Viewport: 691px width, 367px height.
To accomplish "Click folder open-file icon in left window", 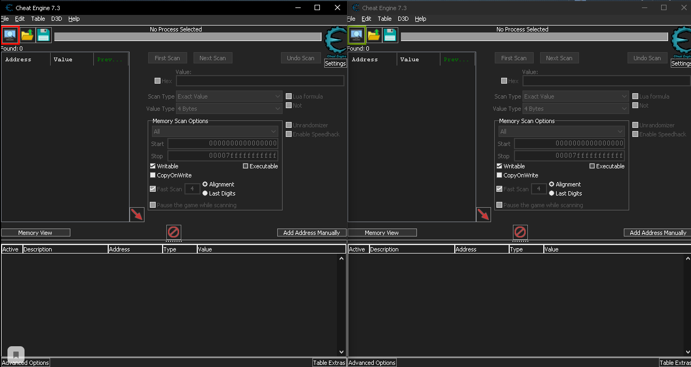I will coord(27,35).
